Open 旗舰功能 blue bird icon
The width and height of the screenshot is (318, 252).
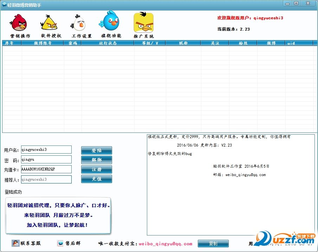110,21
